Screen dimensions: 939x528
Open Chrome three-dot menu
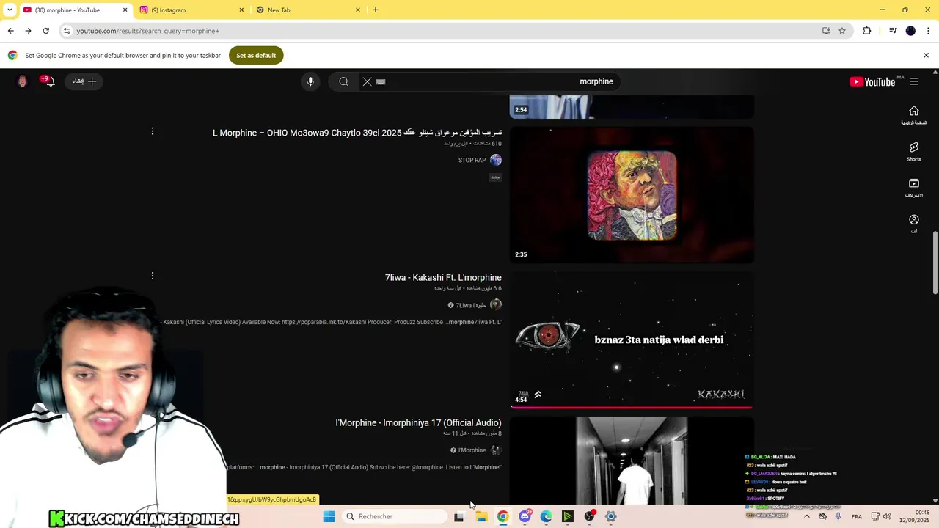tap(928, 31)
